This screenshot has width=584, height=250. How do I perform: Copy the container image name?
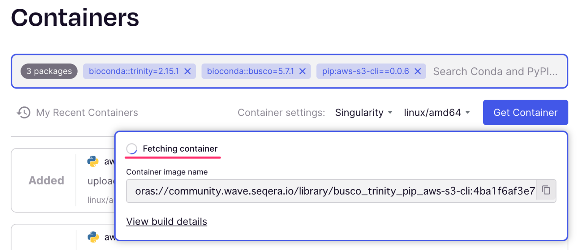tap(546, 191)
